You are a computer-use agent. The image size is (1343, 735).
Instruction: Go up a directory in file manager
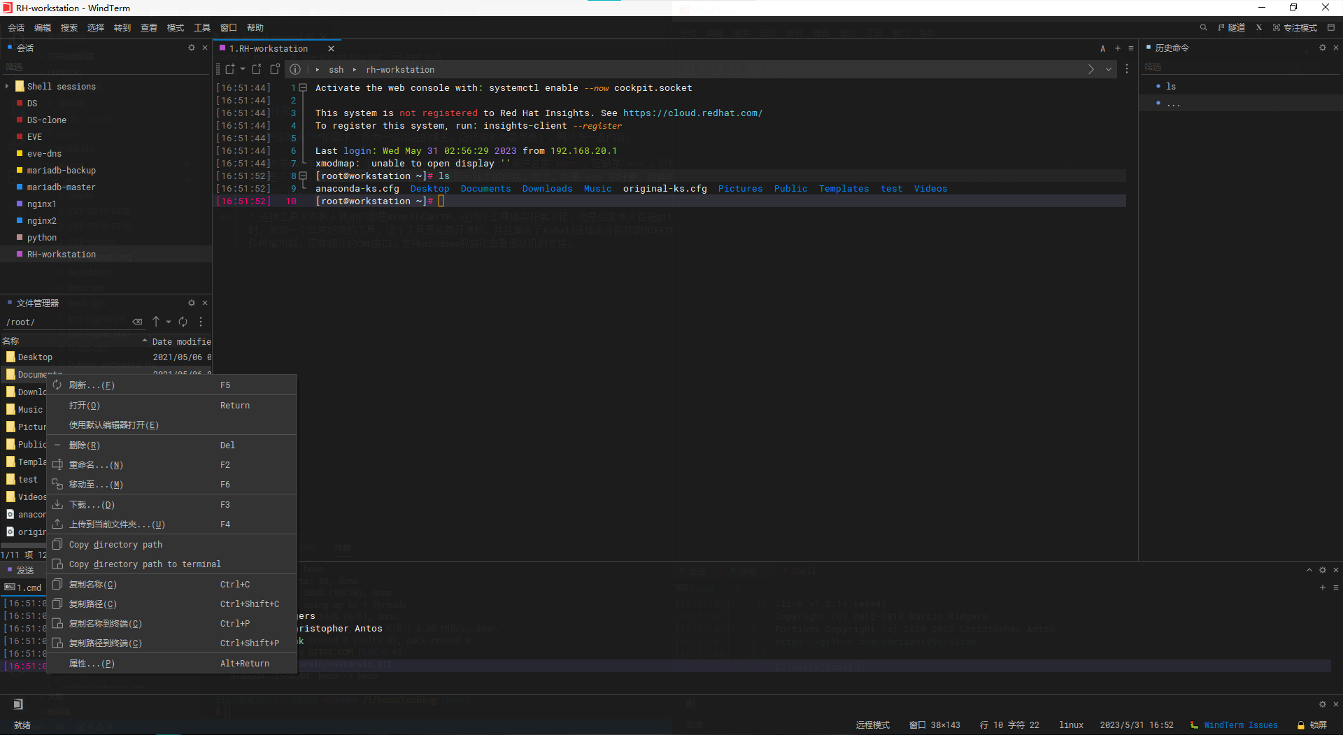pos(156,322)
